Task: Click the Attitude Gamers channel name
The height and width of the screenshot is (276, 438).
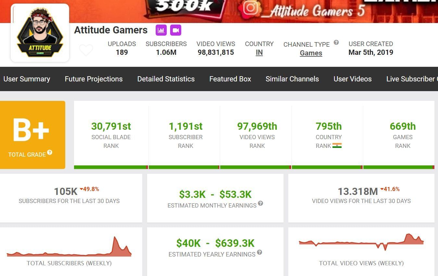Action: pos(111,30)
